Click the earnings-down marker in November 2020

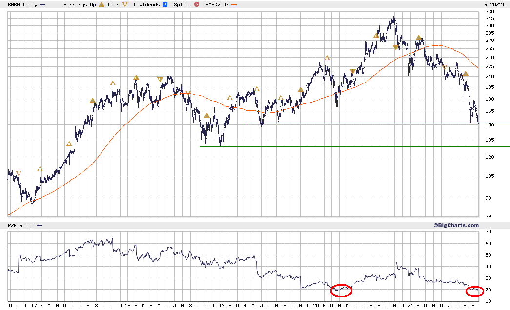pos(396,47)
